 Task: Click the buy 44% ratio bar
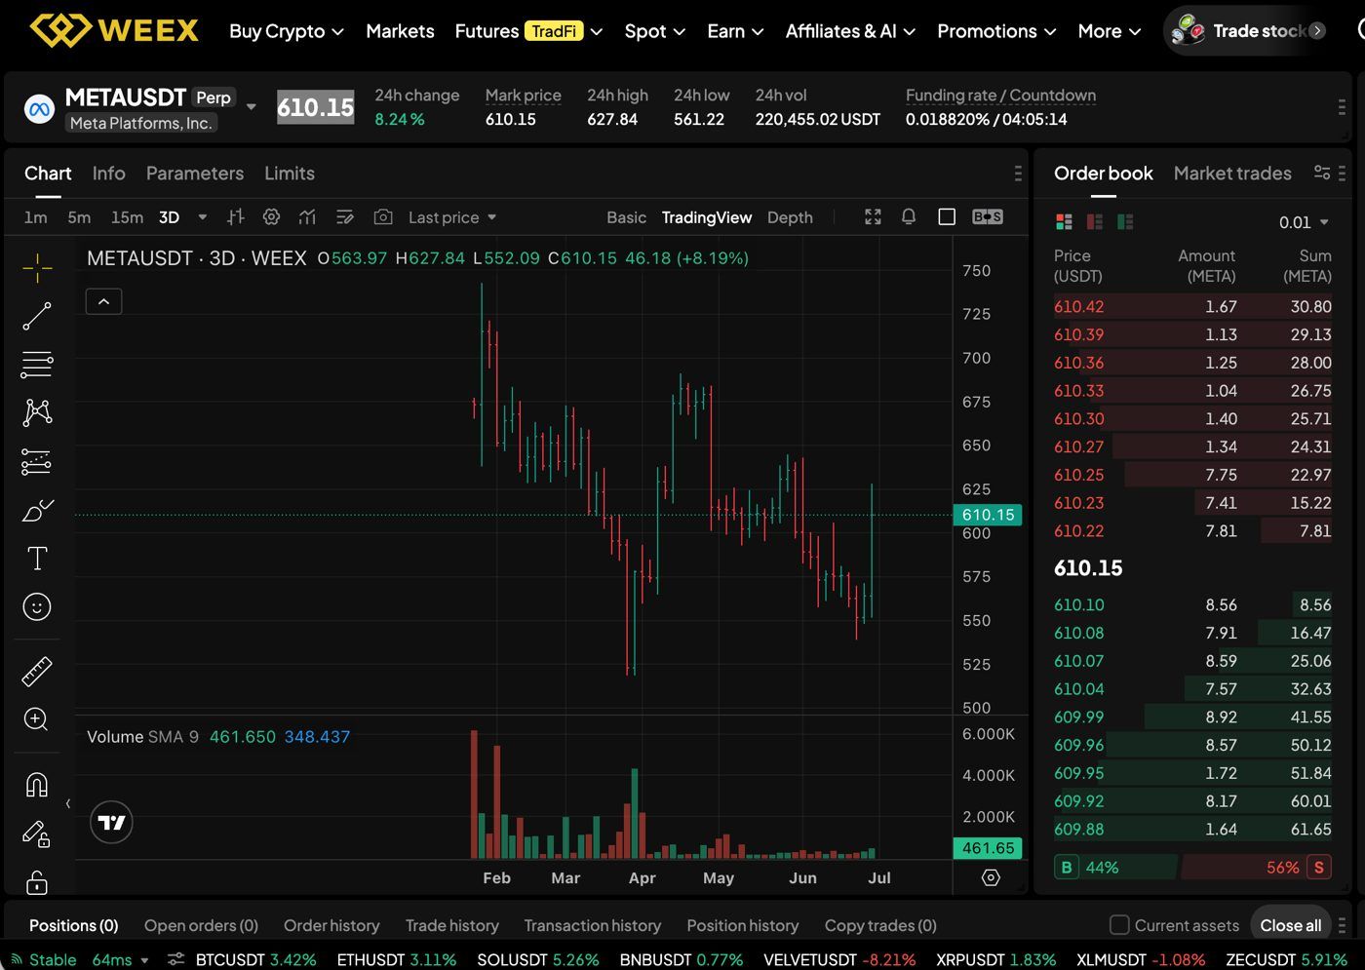tap(1115, 867)
